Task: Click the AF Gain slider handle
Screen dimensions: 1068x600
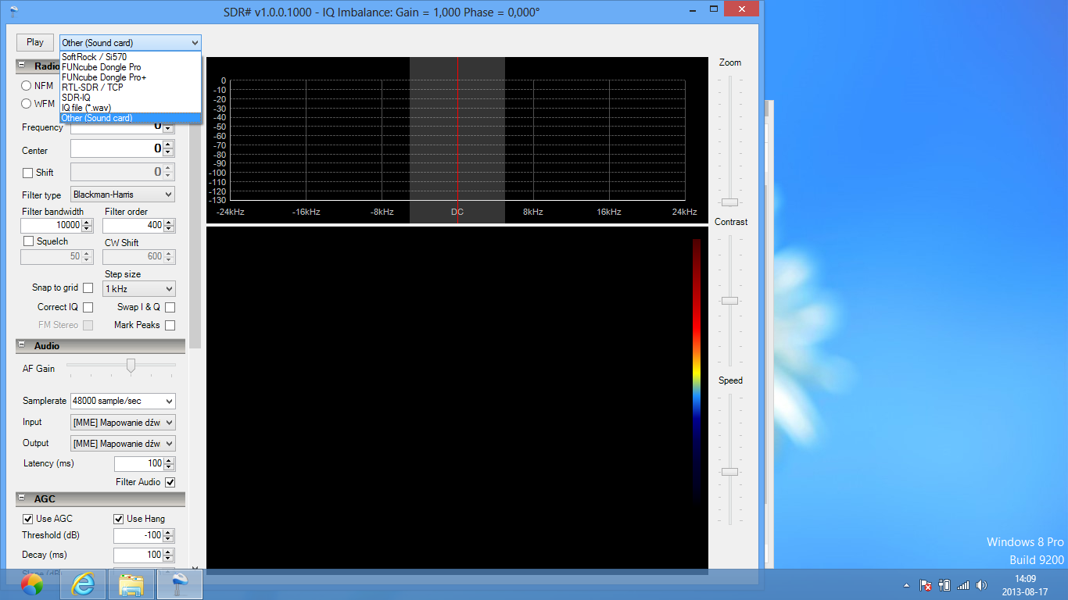Action: (131, 366)
